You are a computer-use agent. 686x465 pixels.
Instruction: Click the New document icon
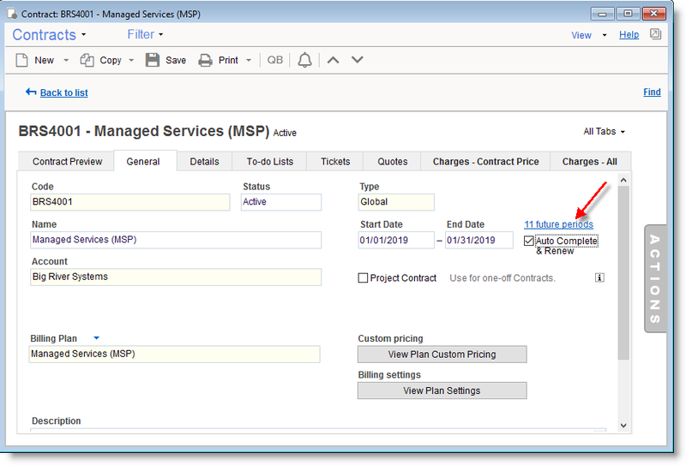[x=22, y=60]
